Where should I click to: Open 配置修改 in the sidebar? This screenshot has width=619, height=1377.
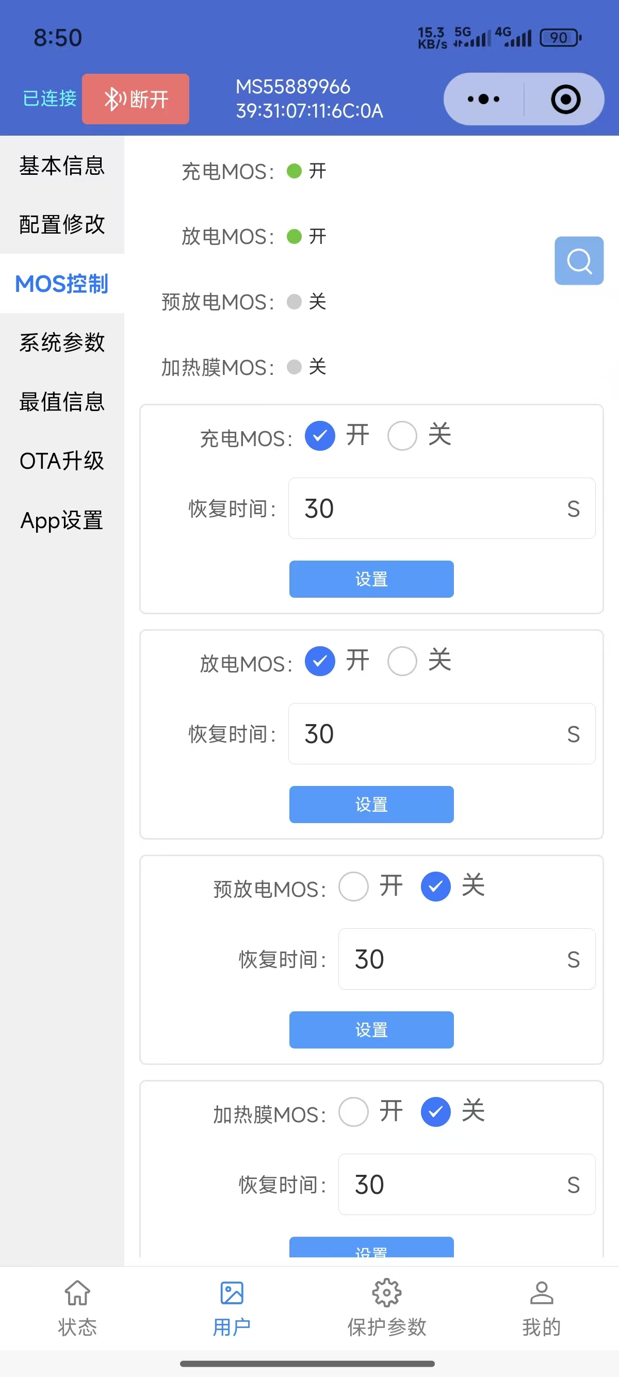coord(62,224)
